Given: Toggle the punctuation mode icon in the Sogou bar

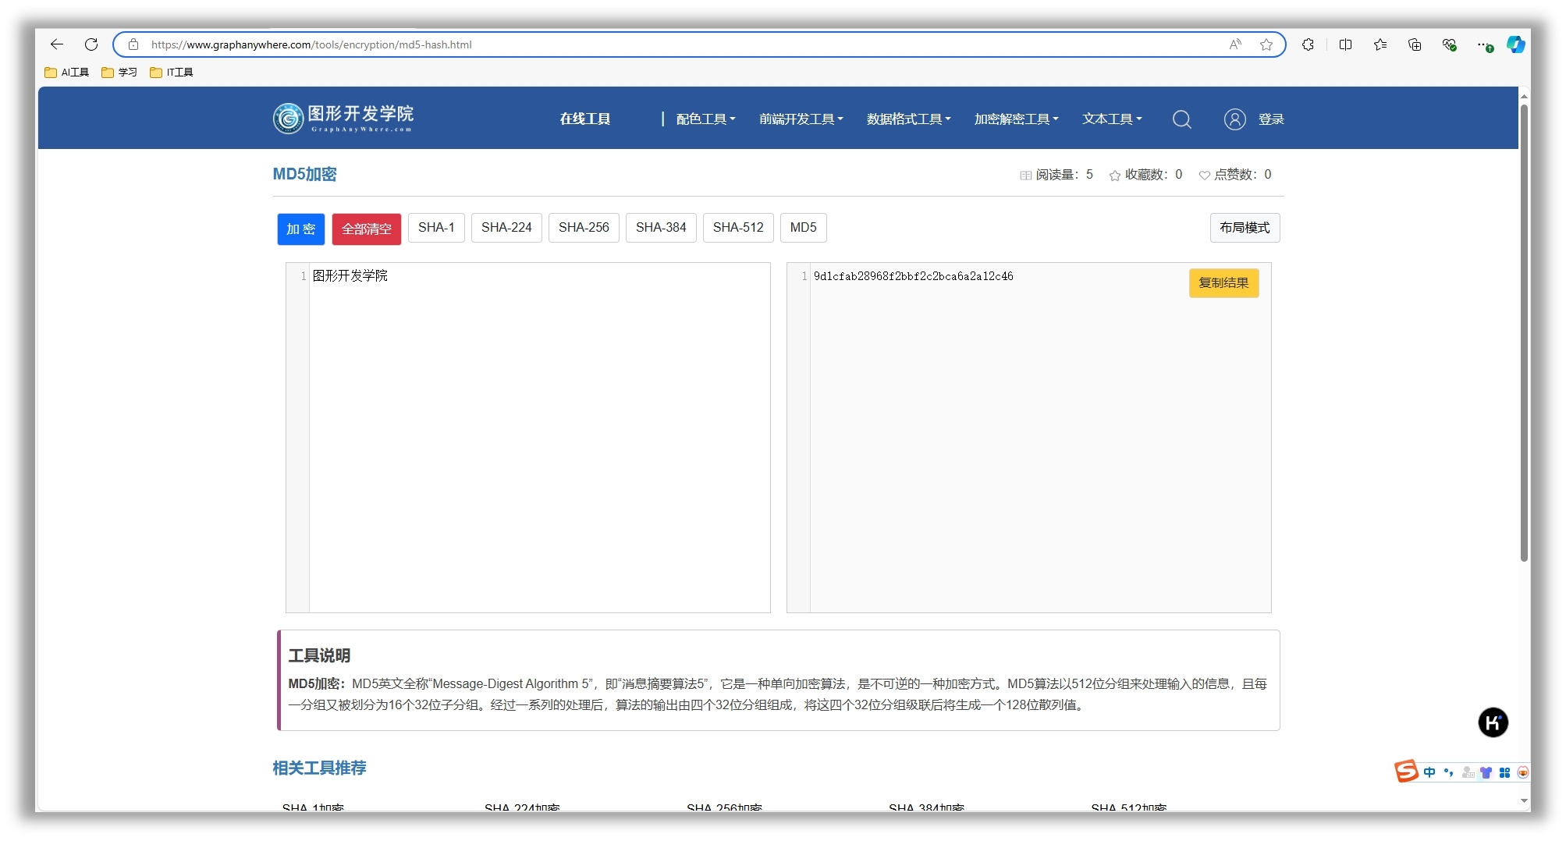Looking at the screenshot, I should coord(1448,772).
